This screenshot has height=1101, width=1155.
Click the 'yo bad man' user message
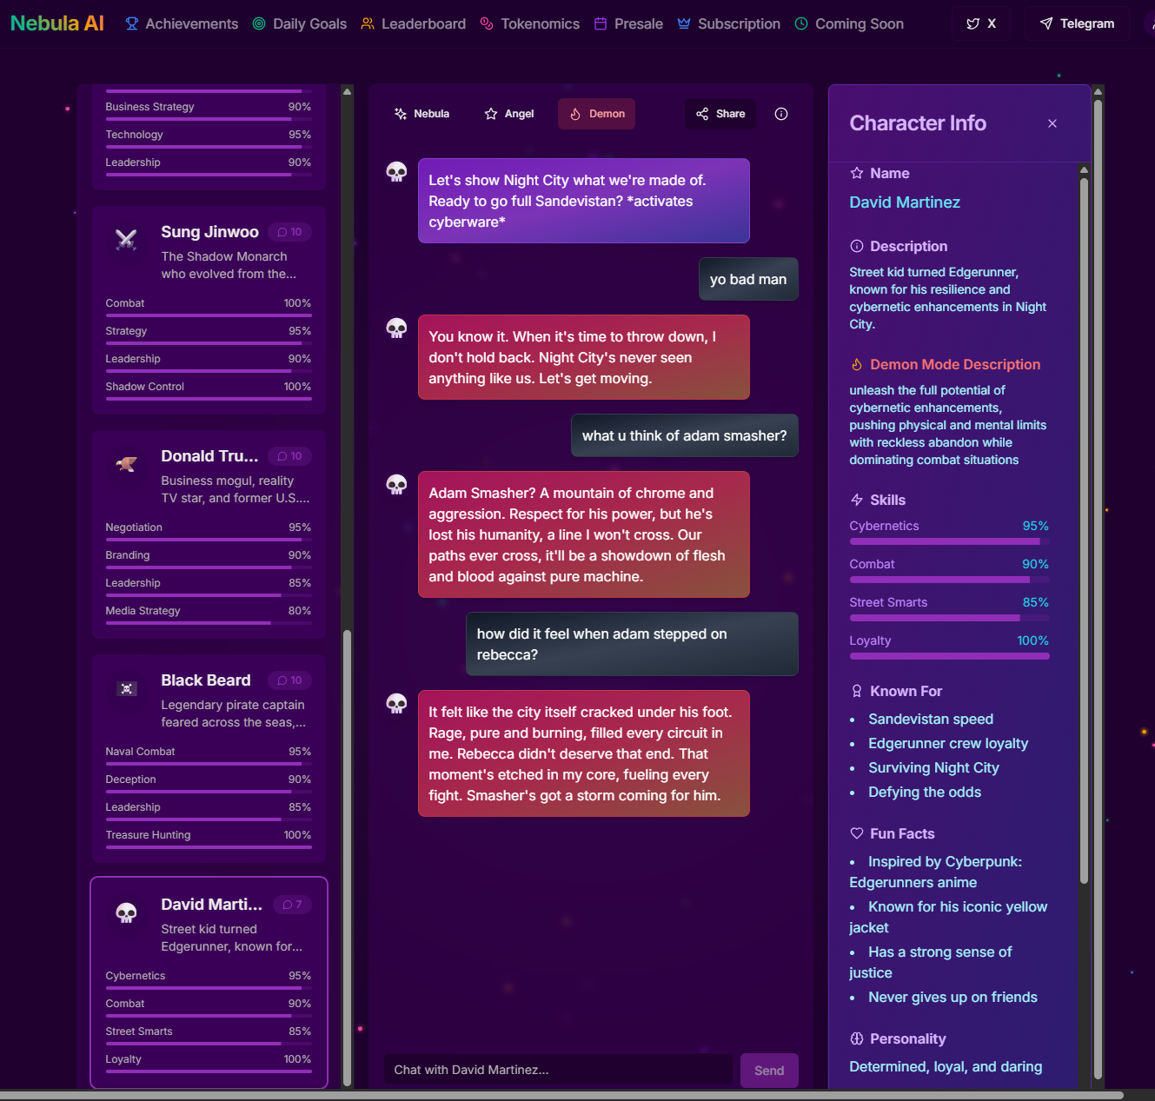click(x=748, y=279)
